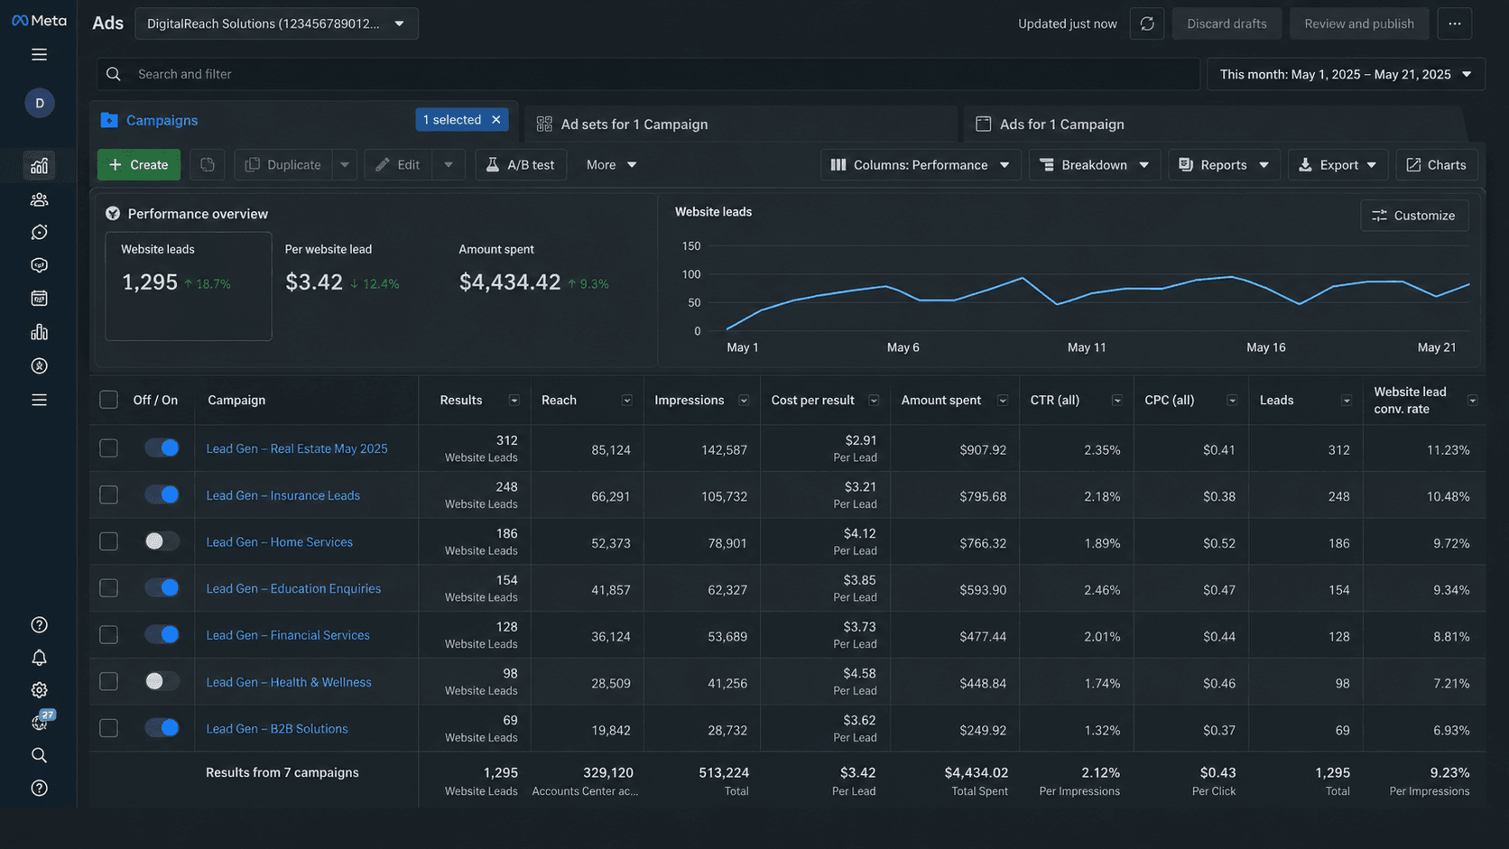The image size is (1509, 849).
Task: Open the Breakdown dropdown
Action: point(1095,164)
